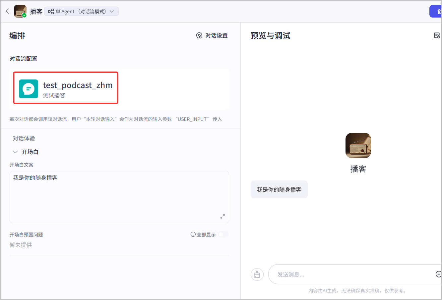Open debug icon beside 预览与调试
Screen dimensions: 442x300
pos(437,35)
